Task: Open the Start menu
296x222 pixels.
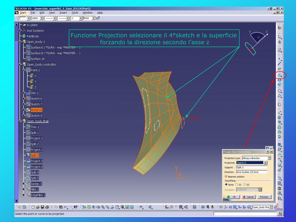Action: (23, 13)
